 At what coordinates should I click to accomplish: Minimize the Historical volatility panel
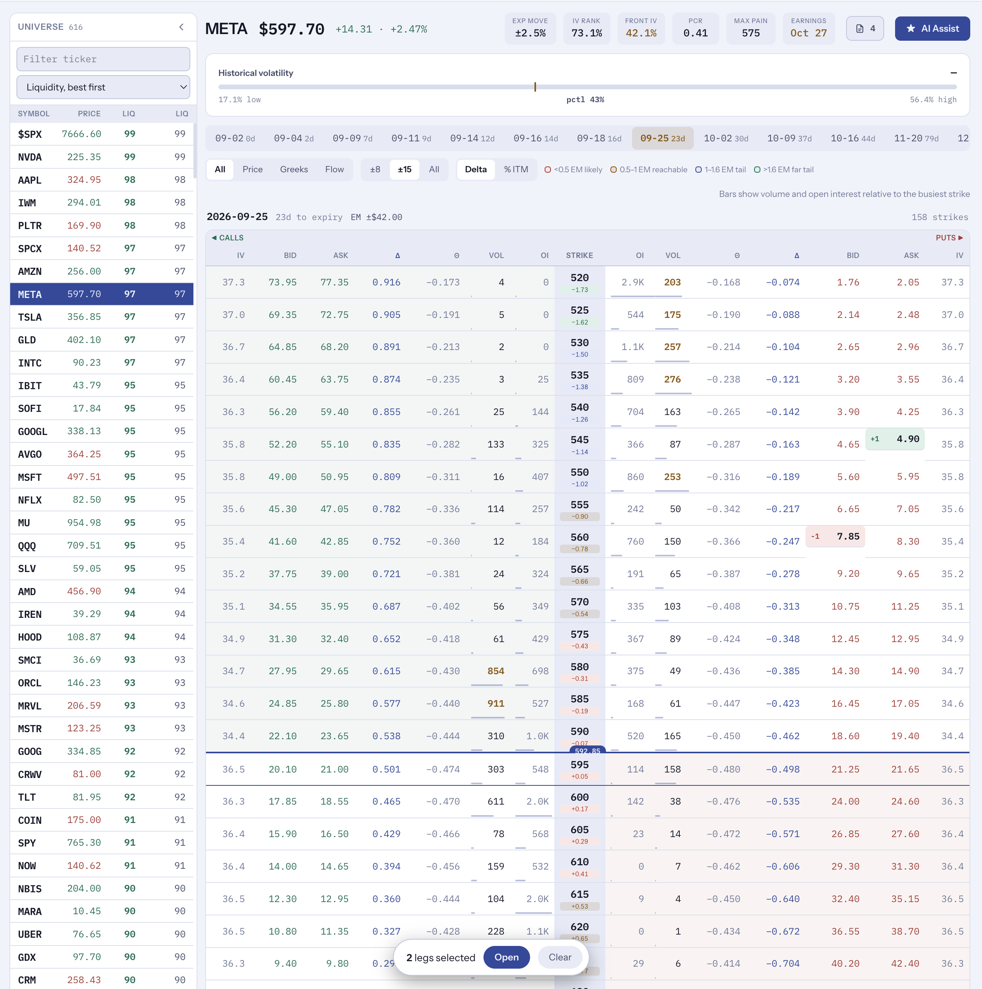tap(953, 73)
